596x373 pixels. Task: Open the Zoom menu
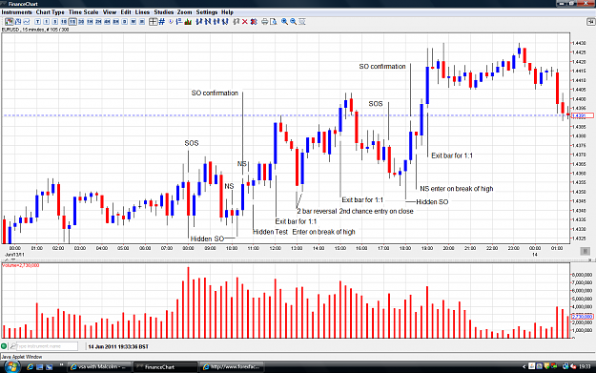[x=184, y=12]
